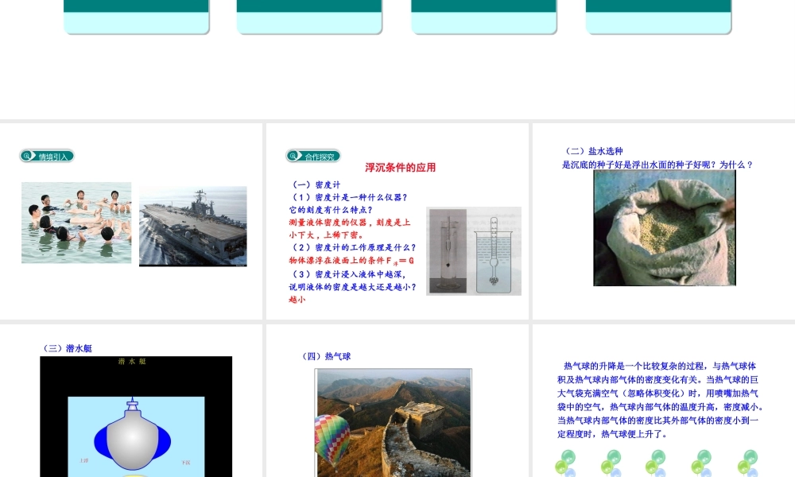
Task: Click the question （2）密度计的工作原理是什么？
Action: point(354,247)
